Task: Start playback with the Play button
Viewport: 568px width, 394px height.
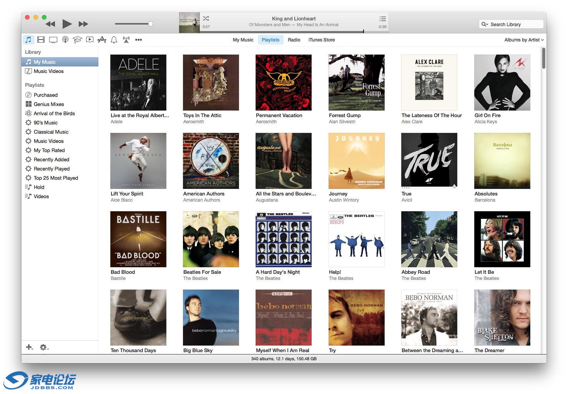Action: coord(67,24)
